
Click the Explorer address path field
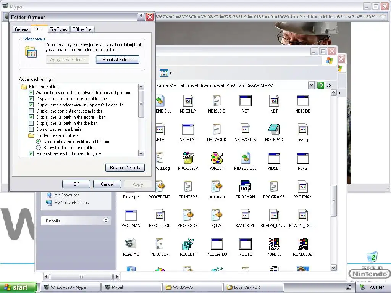coord(232,85)
